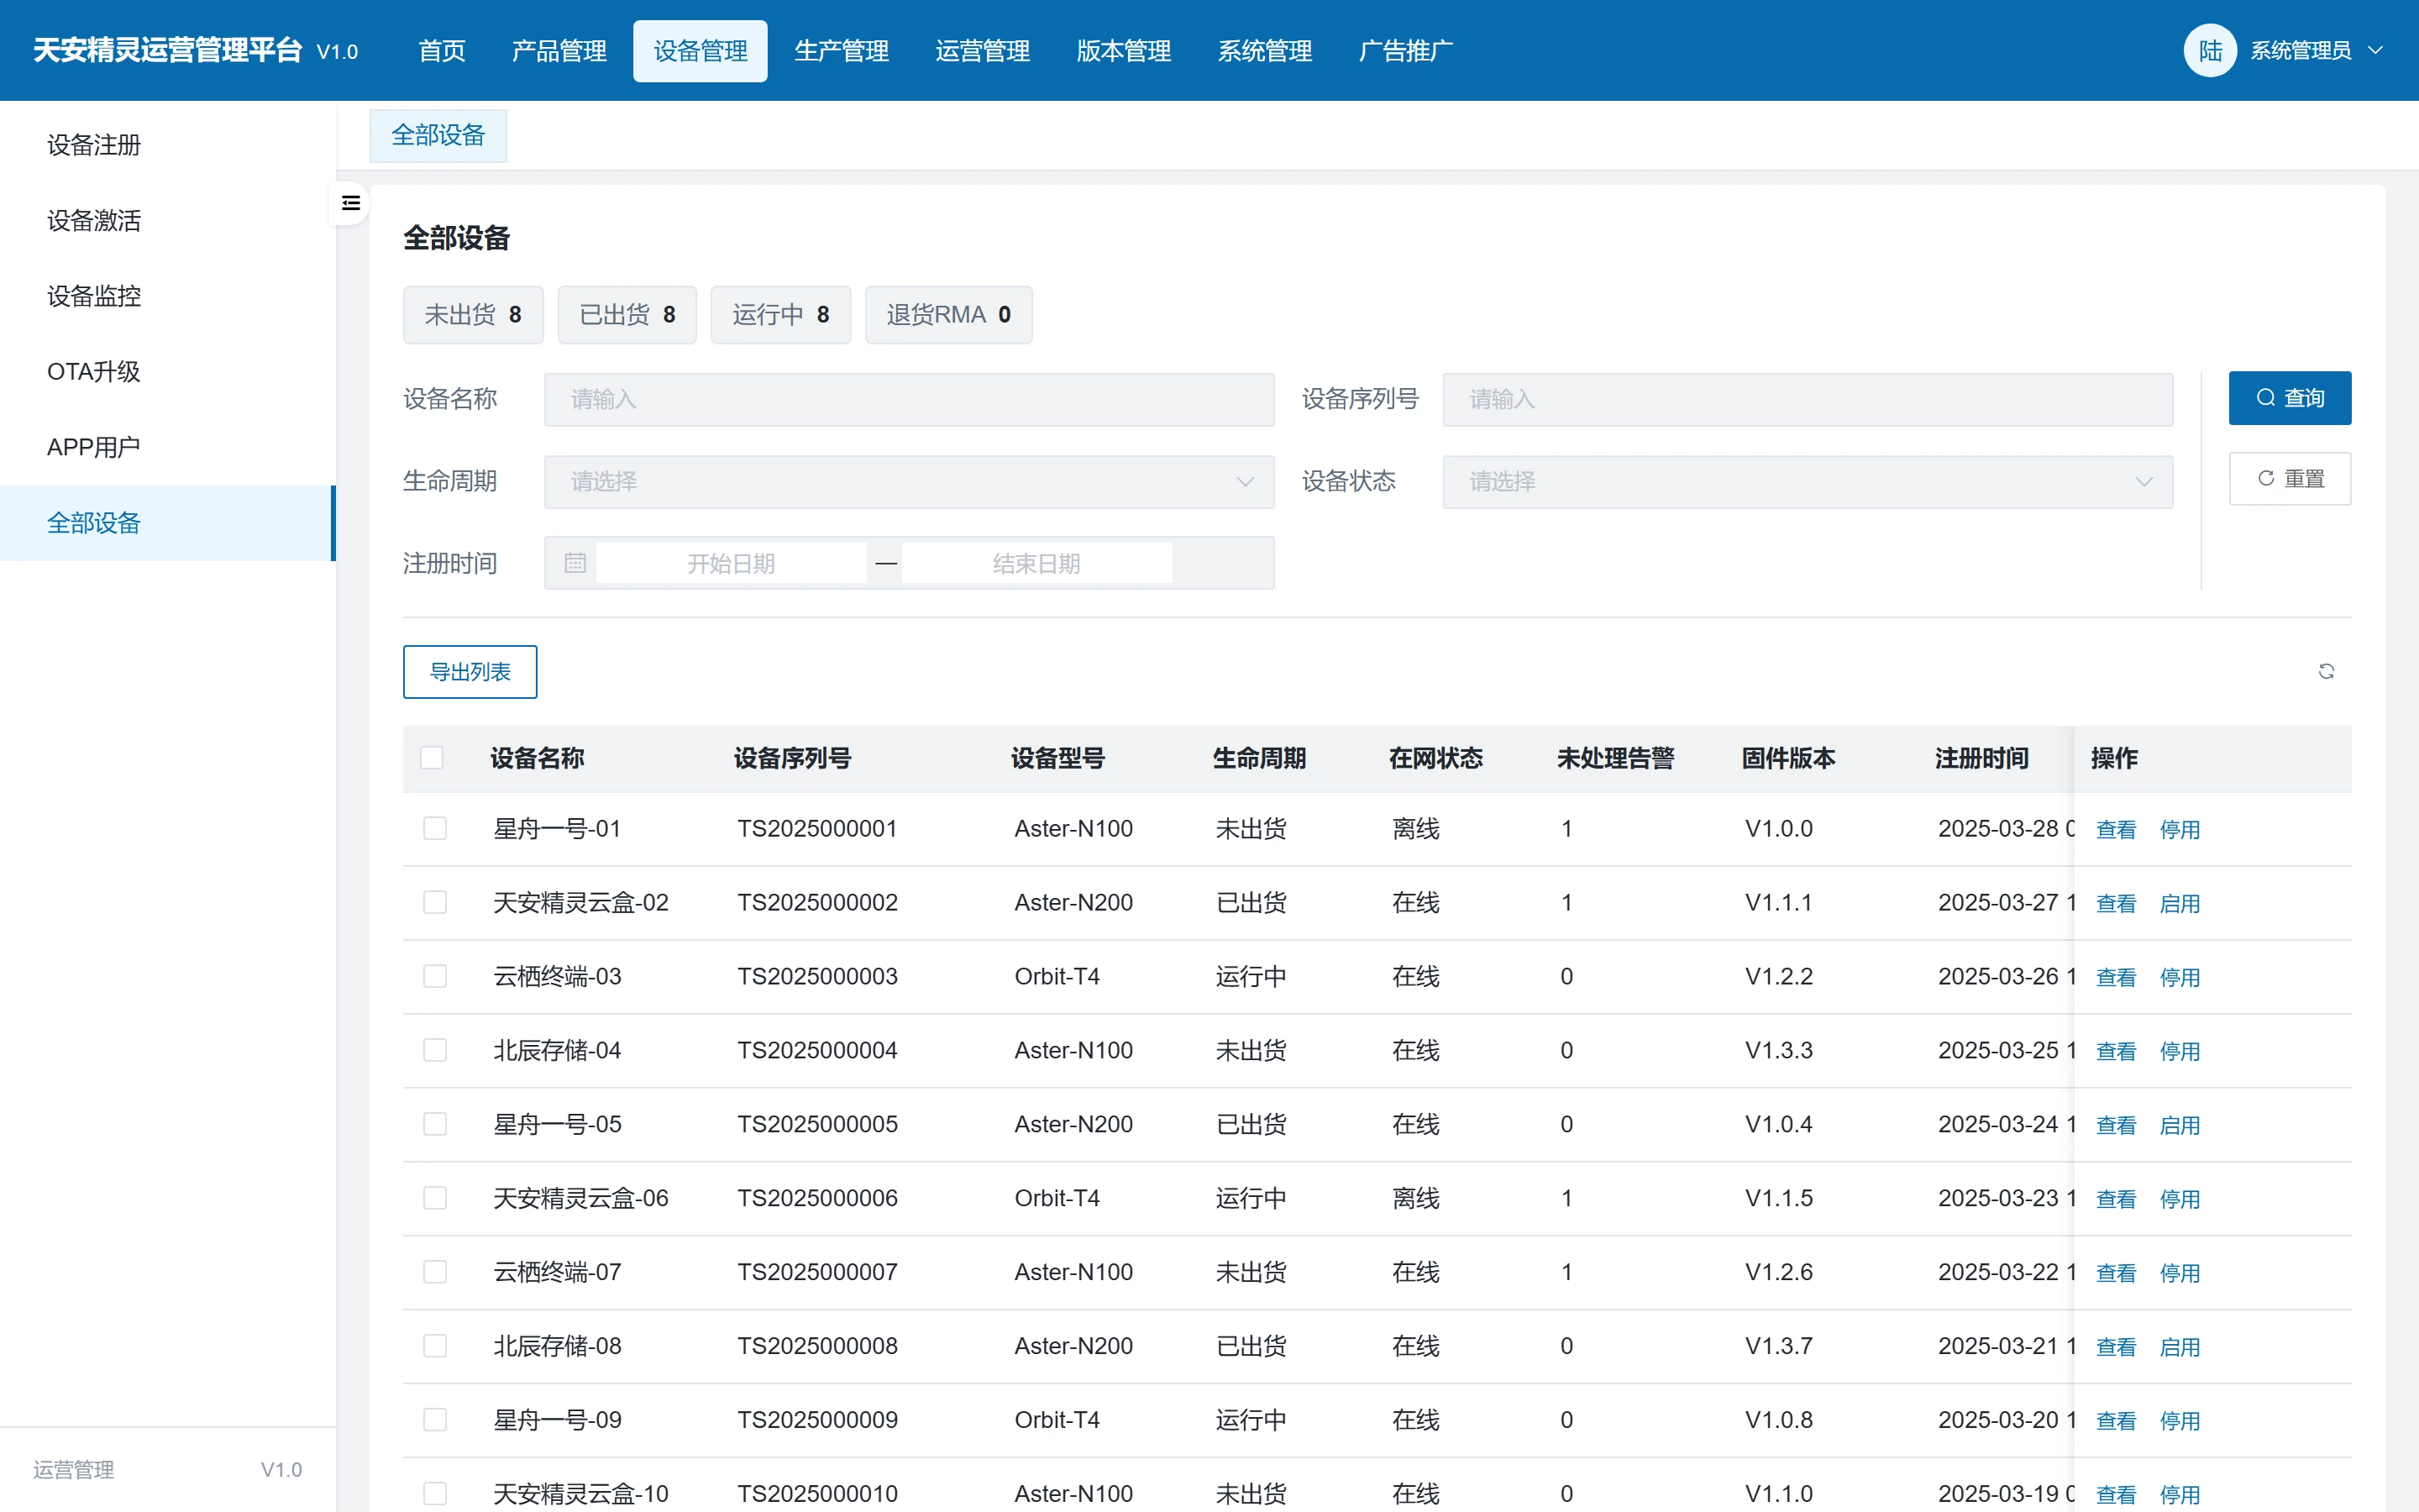Screen dimensions: 2419x1512
Task: Tick the checkbox for 星舟一号-05
Action: coord(435,1124)
